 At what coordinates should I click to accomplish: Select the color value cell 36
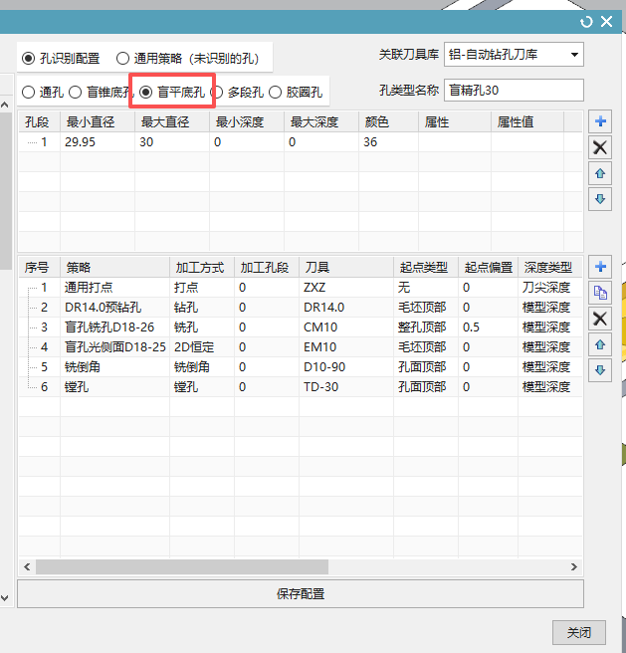(x=388, y=142)
